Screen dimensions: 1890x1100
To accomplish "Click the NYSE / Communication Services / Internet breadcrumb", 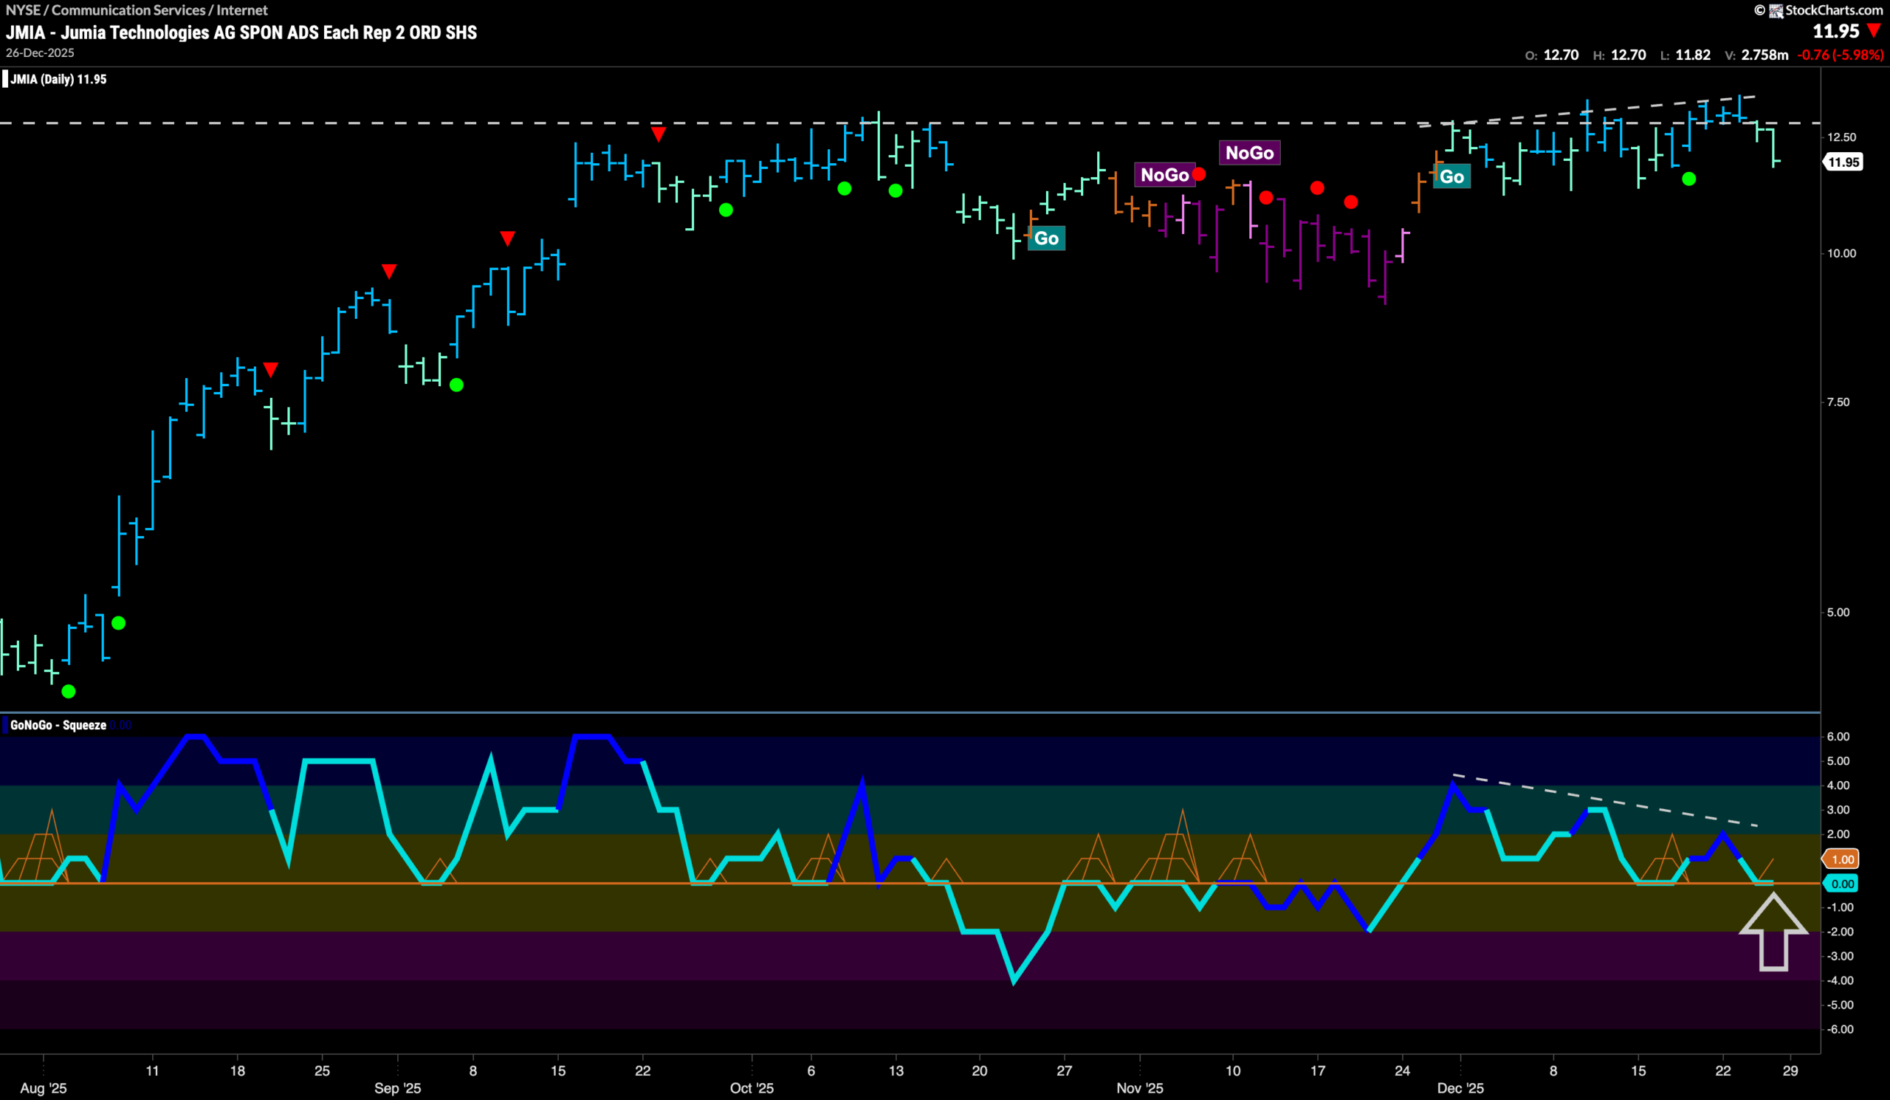I will point(137,10).
